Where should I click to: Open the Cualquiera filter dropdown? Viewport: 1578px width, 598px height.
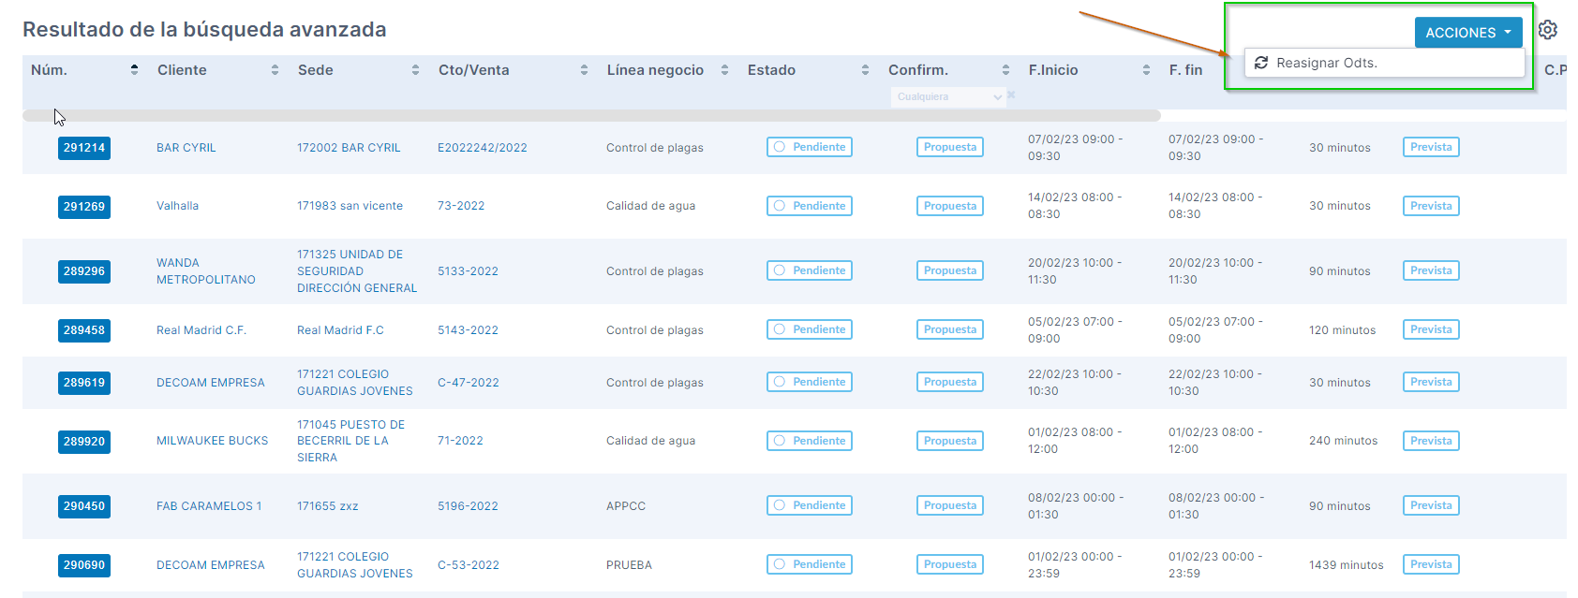[x=947, y=97]
